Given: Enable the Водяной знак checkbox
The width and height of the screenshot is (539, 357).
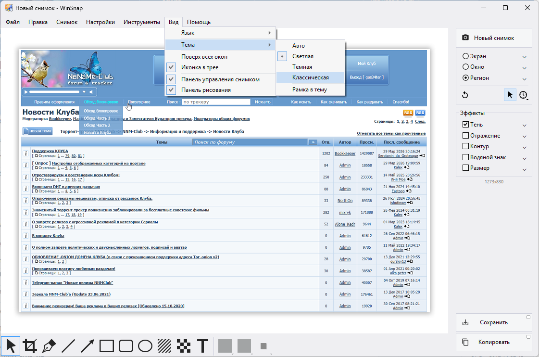Looking at the screenshot, I should (465, 157).
